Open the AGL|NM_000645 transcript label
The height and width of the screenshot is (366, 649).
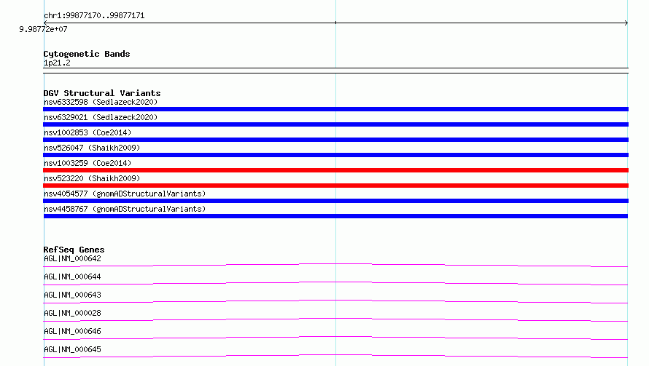[x=72, y=349]
